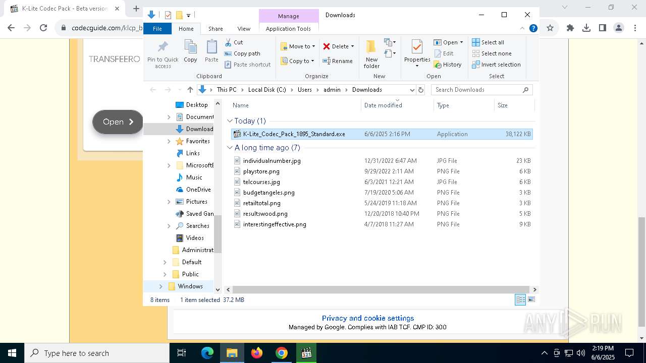This screenshot has height=363, width=646.
Task: Open the Move to dropdown
Action: (x=298, y=46)
